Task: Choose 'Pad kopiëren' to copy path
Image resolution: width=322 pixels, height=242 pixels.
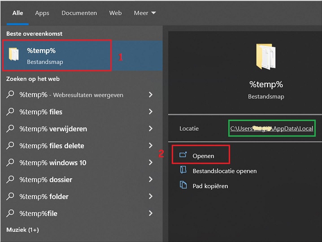Action: click(210, 186)
